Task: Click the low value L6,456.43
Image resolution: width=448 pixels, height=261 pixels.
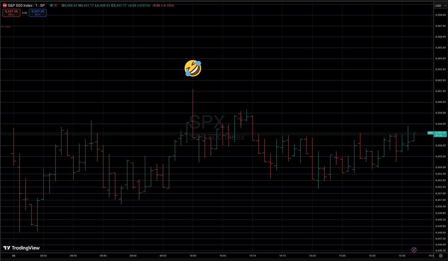Action: (x=102, y=6)
